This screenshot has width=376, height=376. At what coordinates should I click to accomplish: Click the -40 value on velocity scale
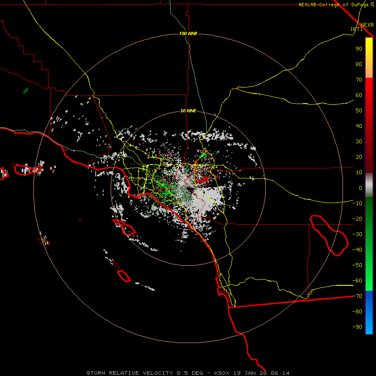tap(357, 250)
